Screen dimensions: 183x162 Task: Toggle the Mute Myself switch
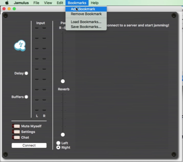pos(16,126)
